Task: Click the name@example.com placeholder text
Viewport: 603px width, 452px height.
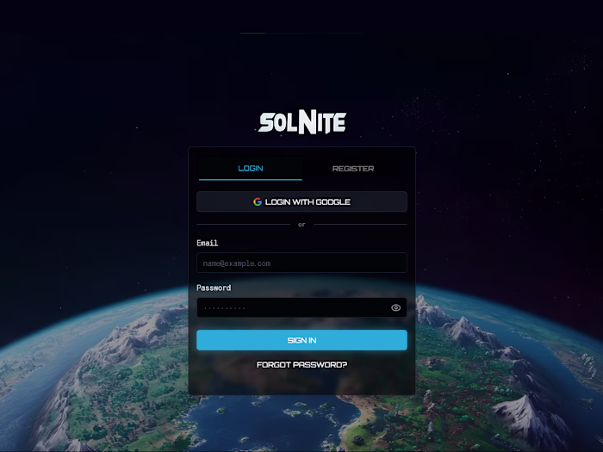Action: point(237,263)
